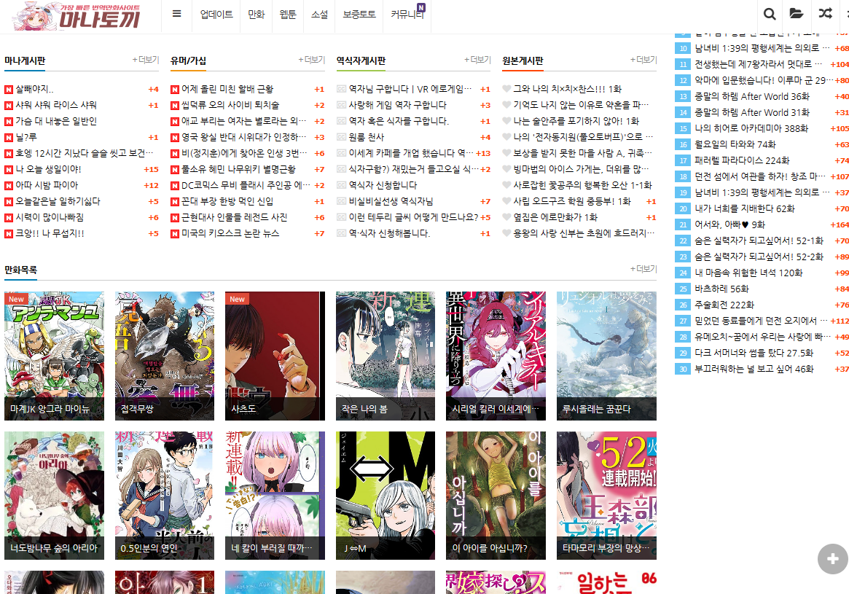Click 더보기 next to 역식자게시판
The image size is (849, 594).
pyautogui.click(x=477, y=60)
